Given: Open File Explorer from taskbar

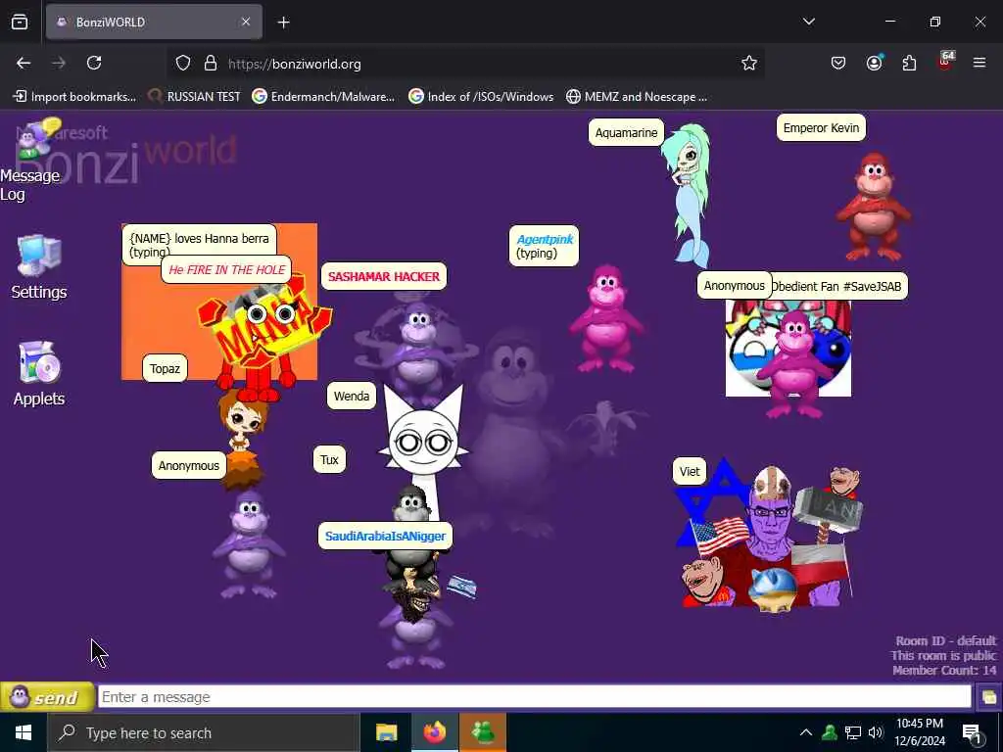Looking at the screenshot, I should (386, 732).
